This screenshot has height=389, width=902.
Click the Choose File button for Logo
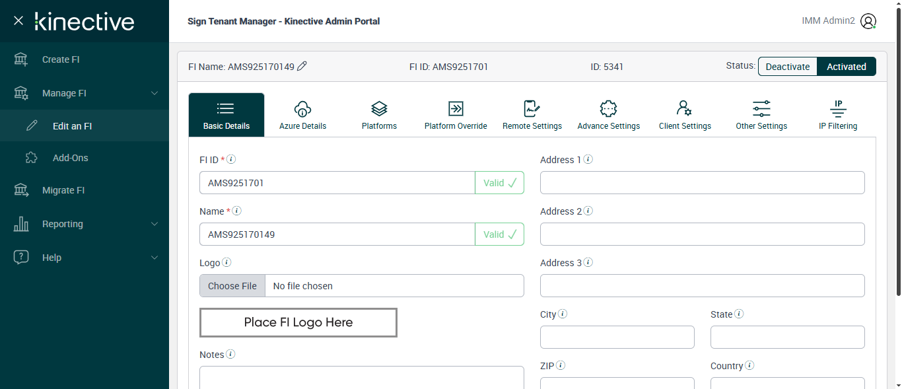pyautogui.click(x=232, y=286)
